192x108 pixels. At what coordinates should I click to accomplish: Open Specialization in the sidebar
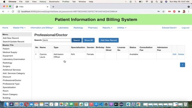tap(9, 87)
